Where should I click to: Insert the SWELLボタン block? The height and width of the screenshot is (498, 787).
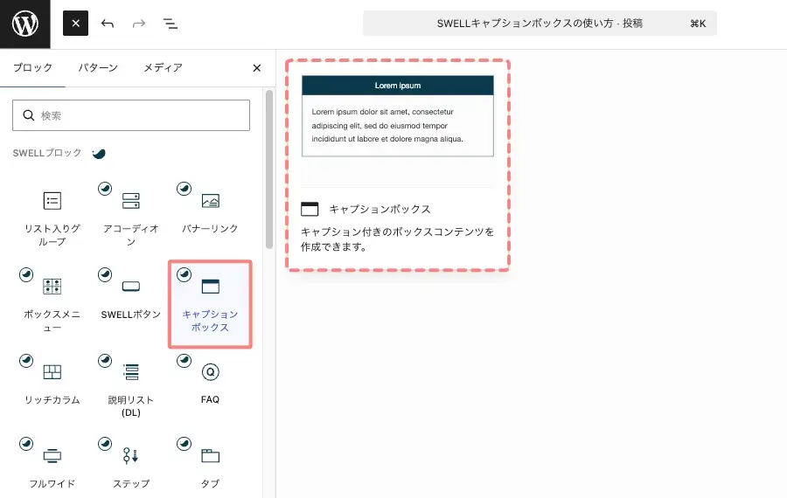point(131,303)
